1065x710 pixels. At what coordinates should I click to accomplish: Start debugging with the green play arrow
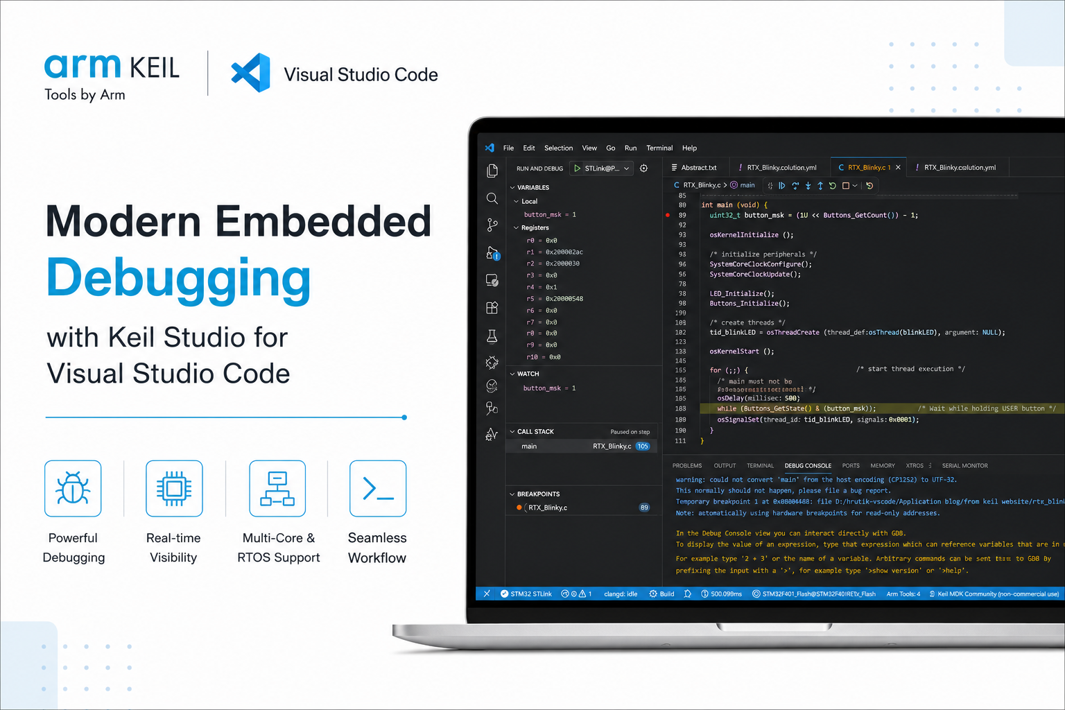click(x=578, y=168)
